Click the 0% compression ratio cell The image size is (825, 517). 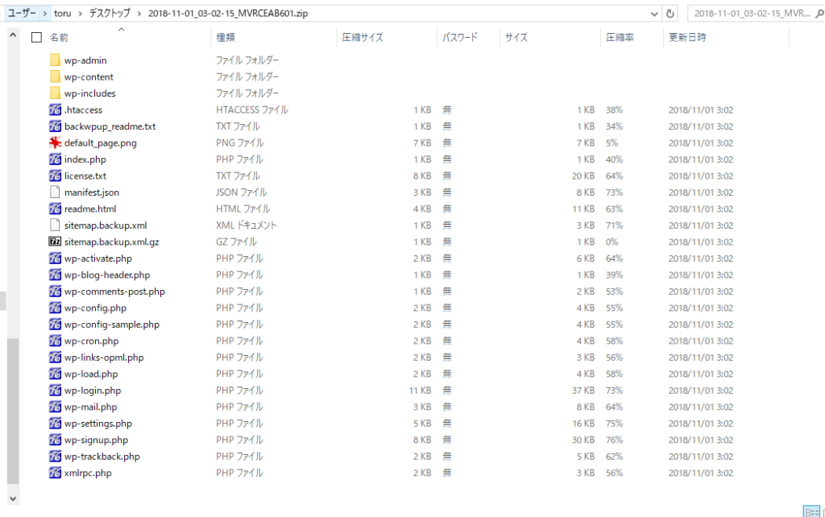[612, 242]
